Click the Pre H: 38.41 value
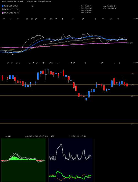 (86, 8)
